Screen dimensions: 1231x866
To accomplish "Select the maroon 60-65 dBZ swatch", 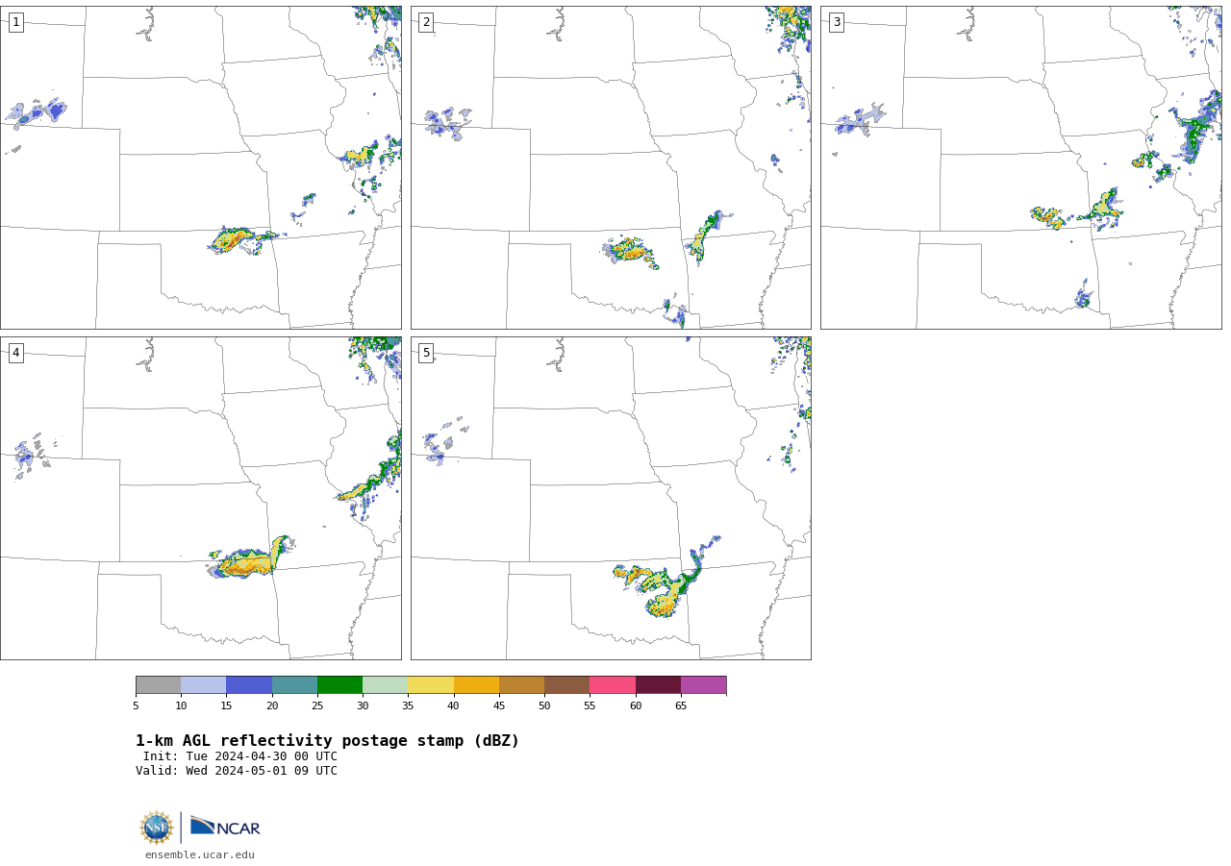I will click(658, 685).
